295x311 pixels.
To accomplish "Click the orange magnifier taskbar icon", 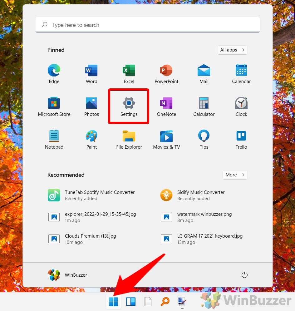I will [165, 302].
